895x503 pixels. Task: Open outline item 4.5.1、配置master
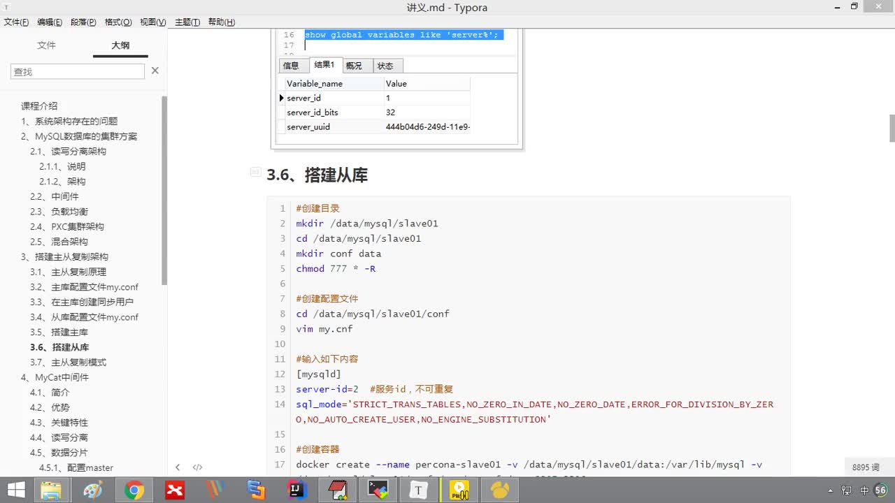(x=76, y=467)
